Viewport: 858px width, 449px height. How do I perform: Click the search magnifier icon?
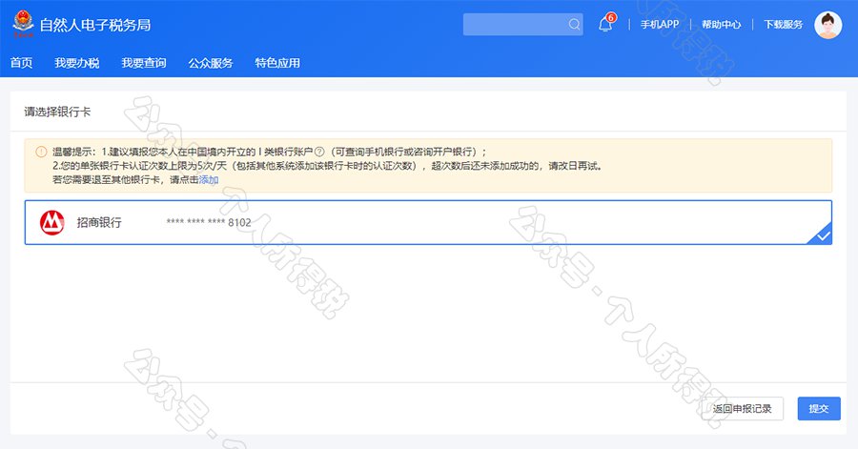click(x=574, y=25)
